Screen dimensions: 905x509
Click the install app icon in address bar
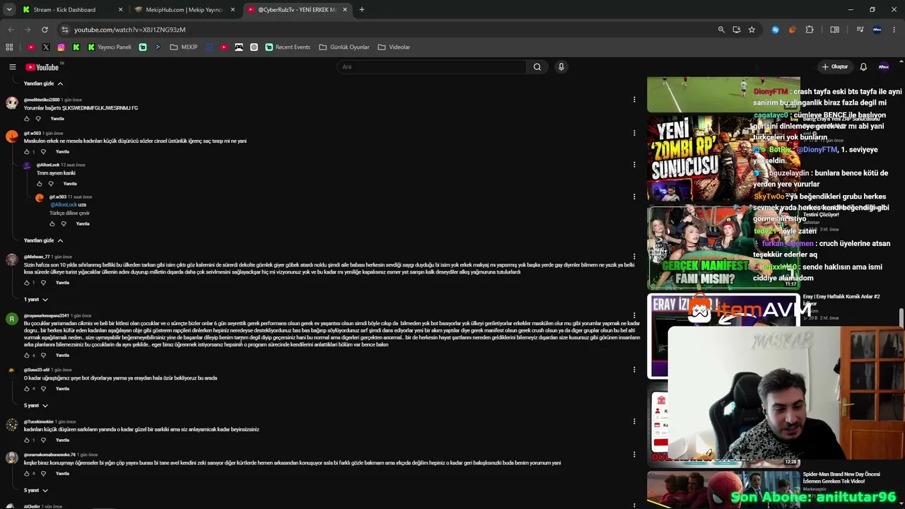737,30
